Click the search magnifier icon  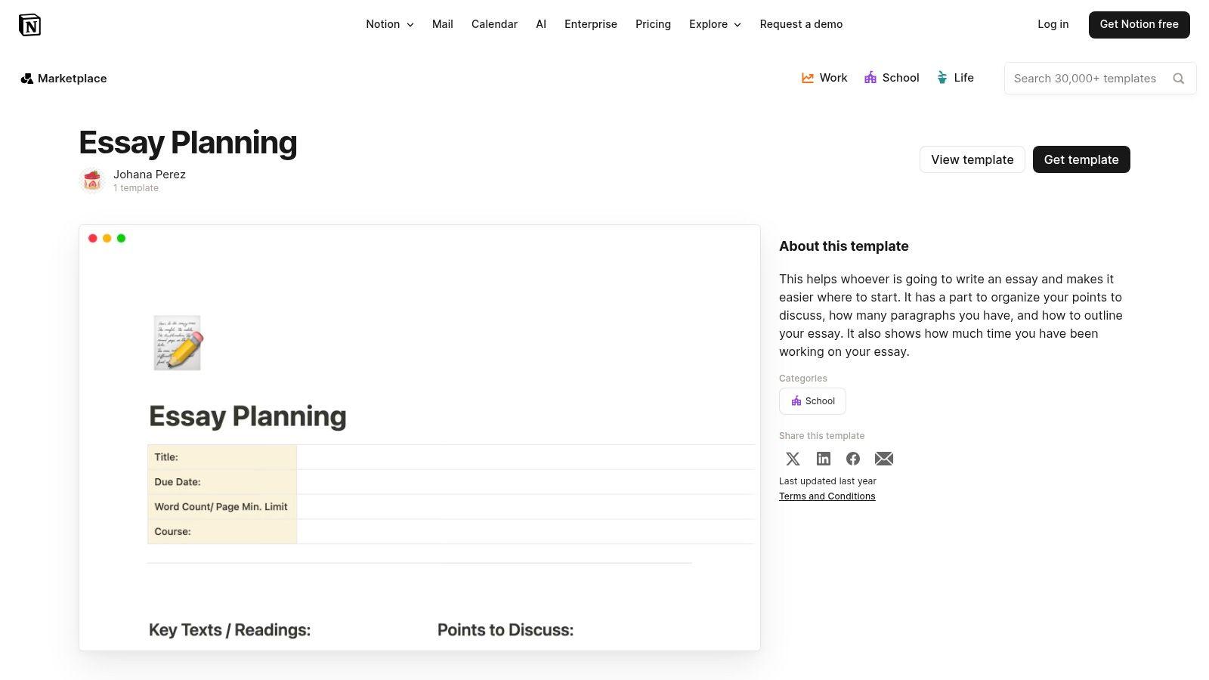pyautogui.click(x=1178, y=79)
